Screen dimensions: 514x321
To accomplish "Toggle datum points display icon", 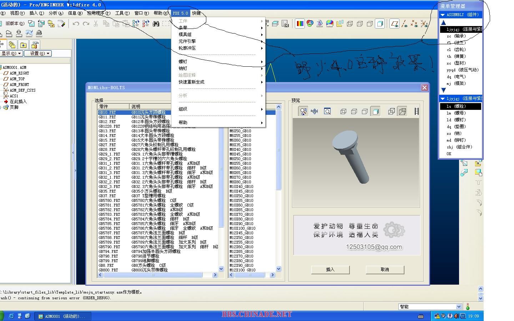I will [x=414, y=24].
